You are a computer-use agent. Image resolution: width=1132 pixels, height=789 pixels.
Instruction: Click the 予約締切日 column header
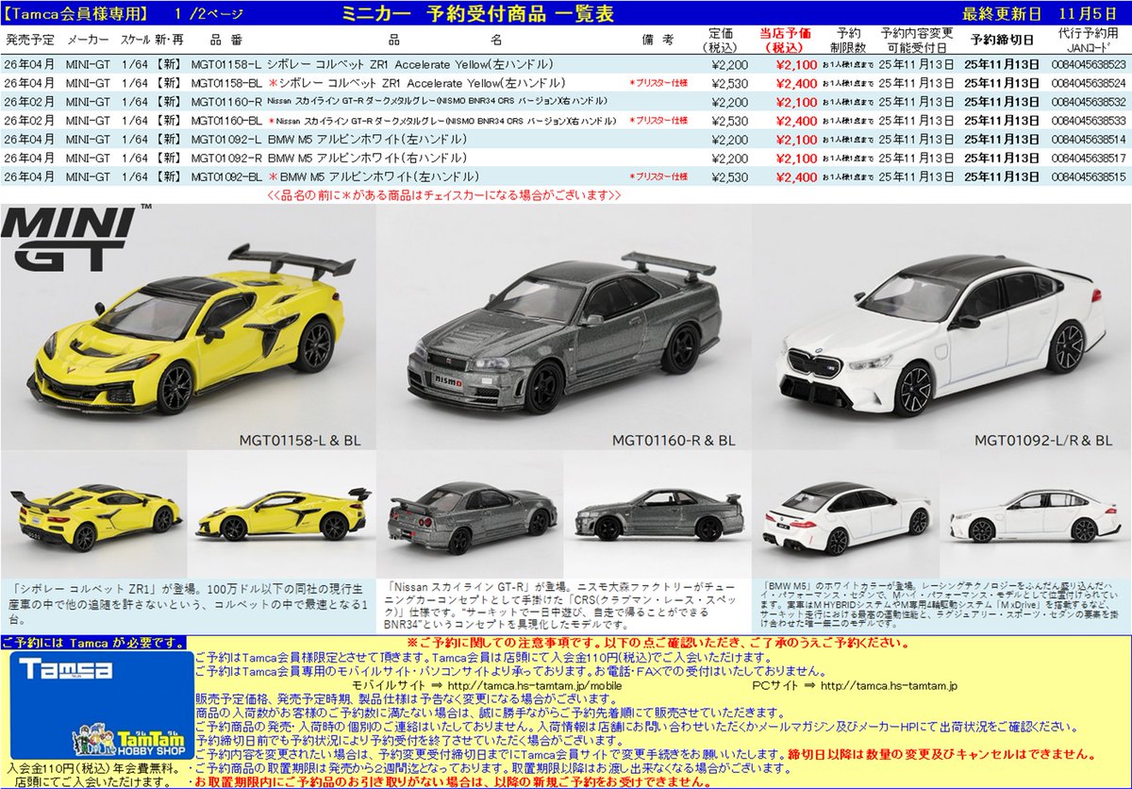click(1002, 41)
